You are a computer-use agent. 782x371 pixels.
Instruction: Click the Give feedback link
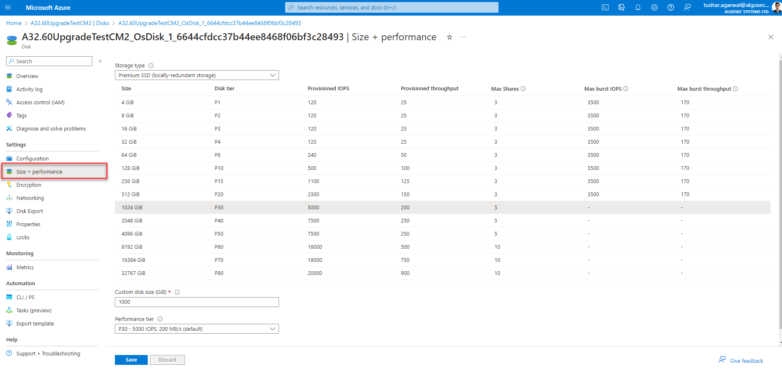pos(746,361)
